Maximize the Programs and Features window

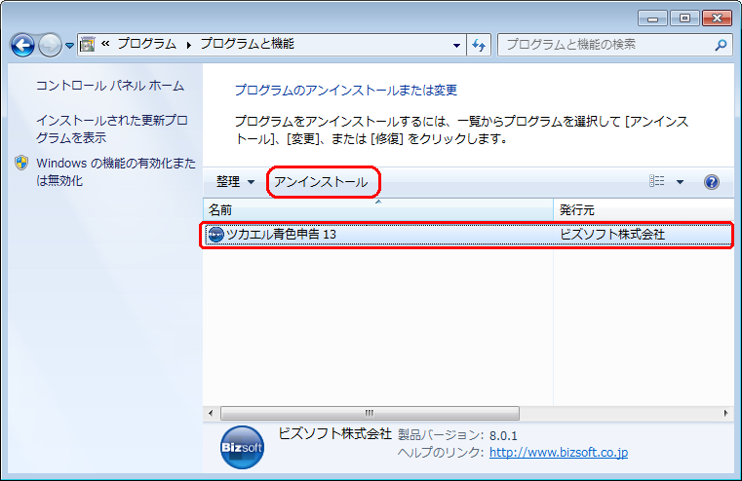pyautogui.click(x=684, y=18)
